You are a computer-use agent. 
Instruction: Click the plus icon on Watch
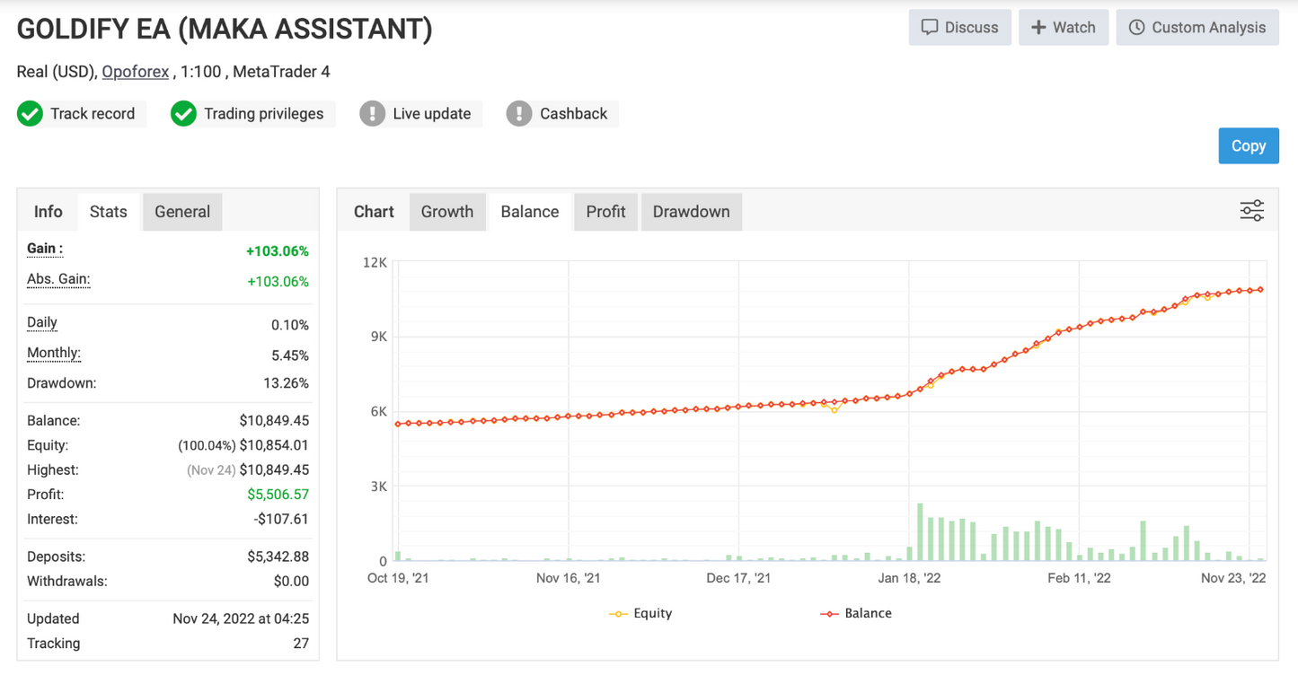click(x=1038, y=28)
